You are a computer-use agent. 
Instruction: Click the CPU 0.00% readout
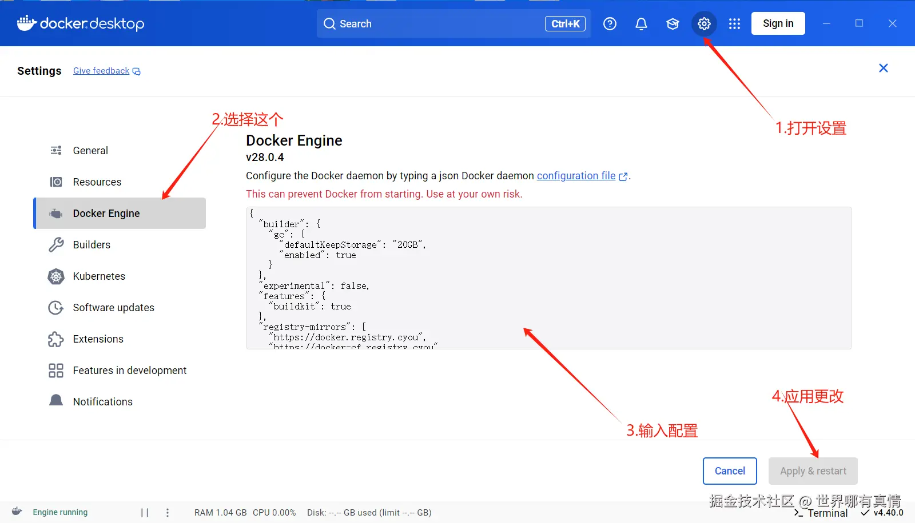(274, 513)
